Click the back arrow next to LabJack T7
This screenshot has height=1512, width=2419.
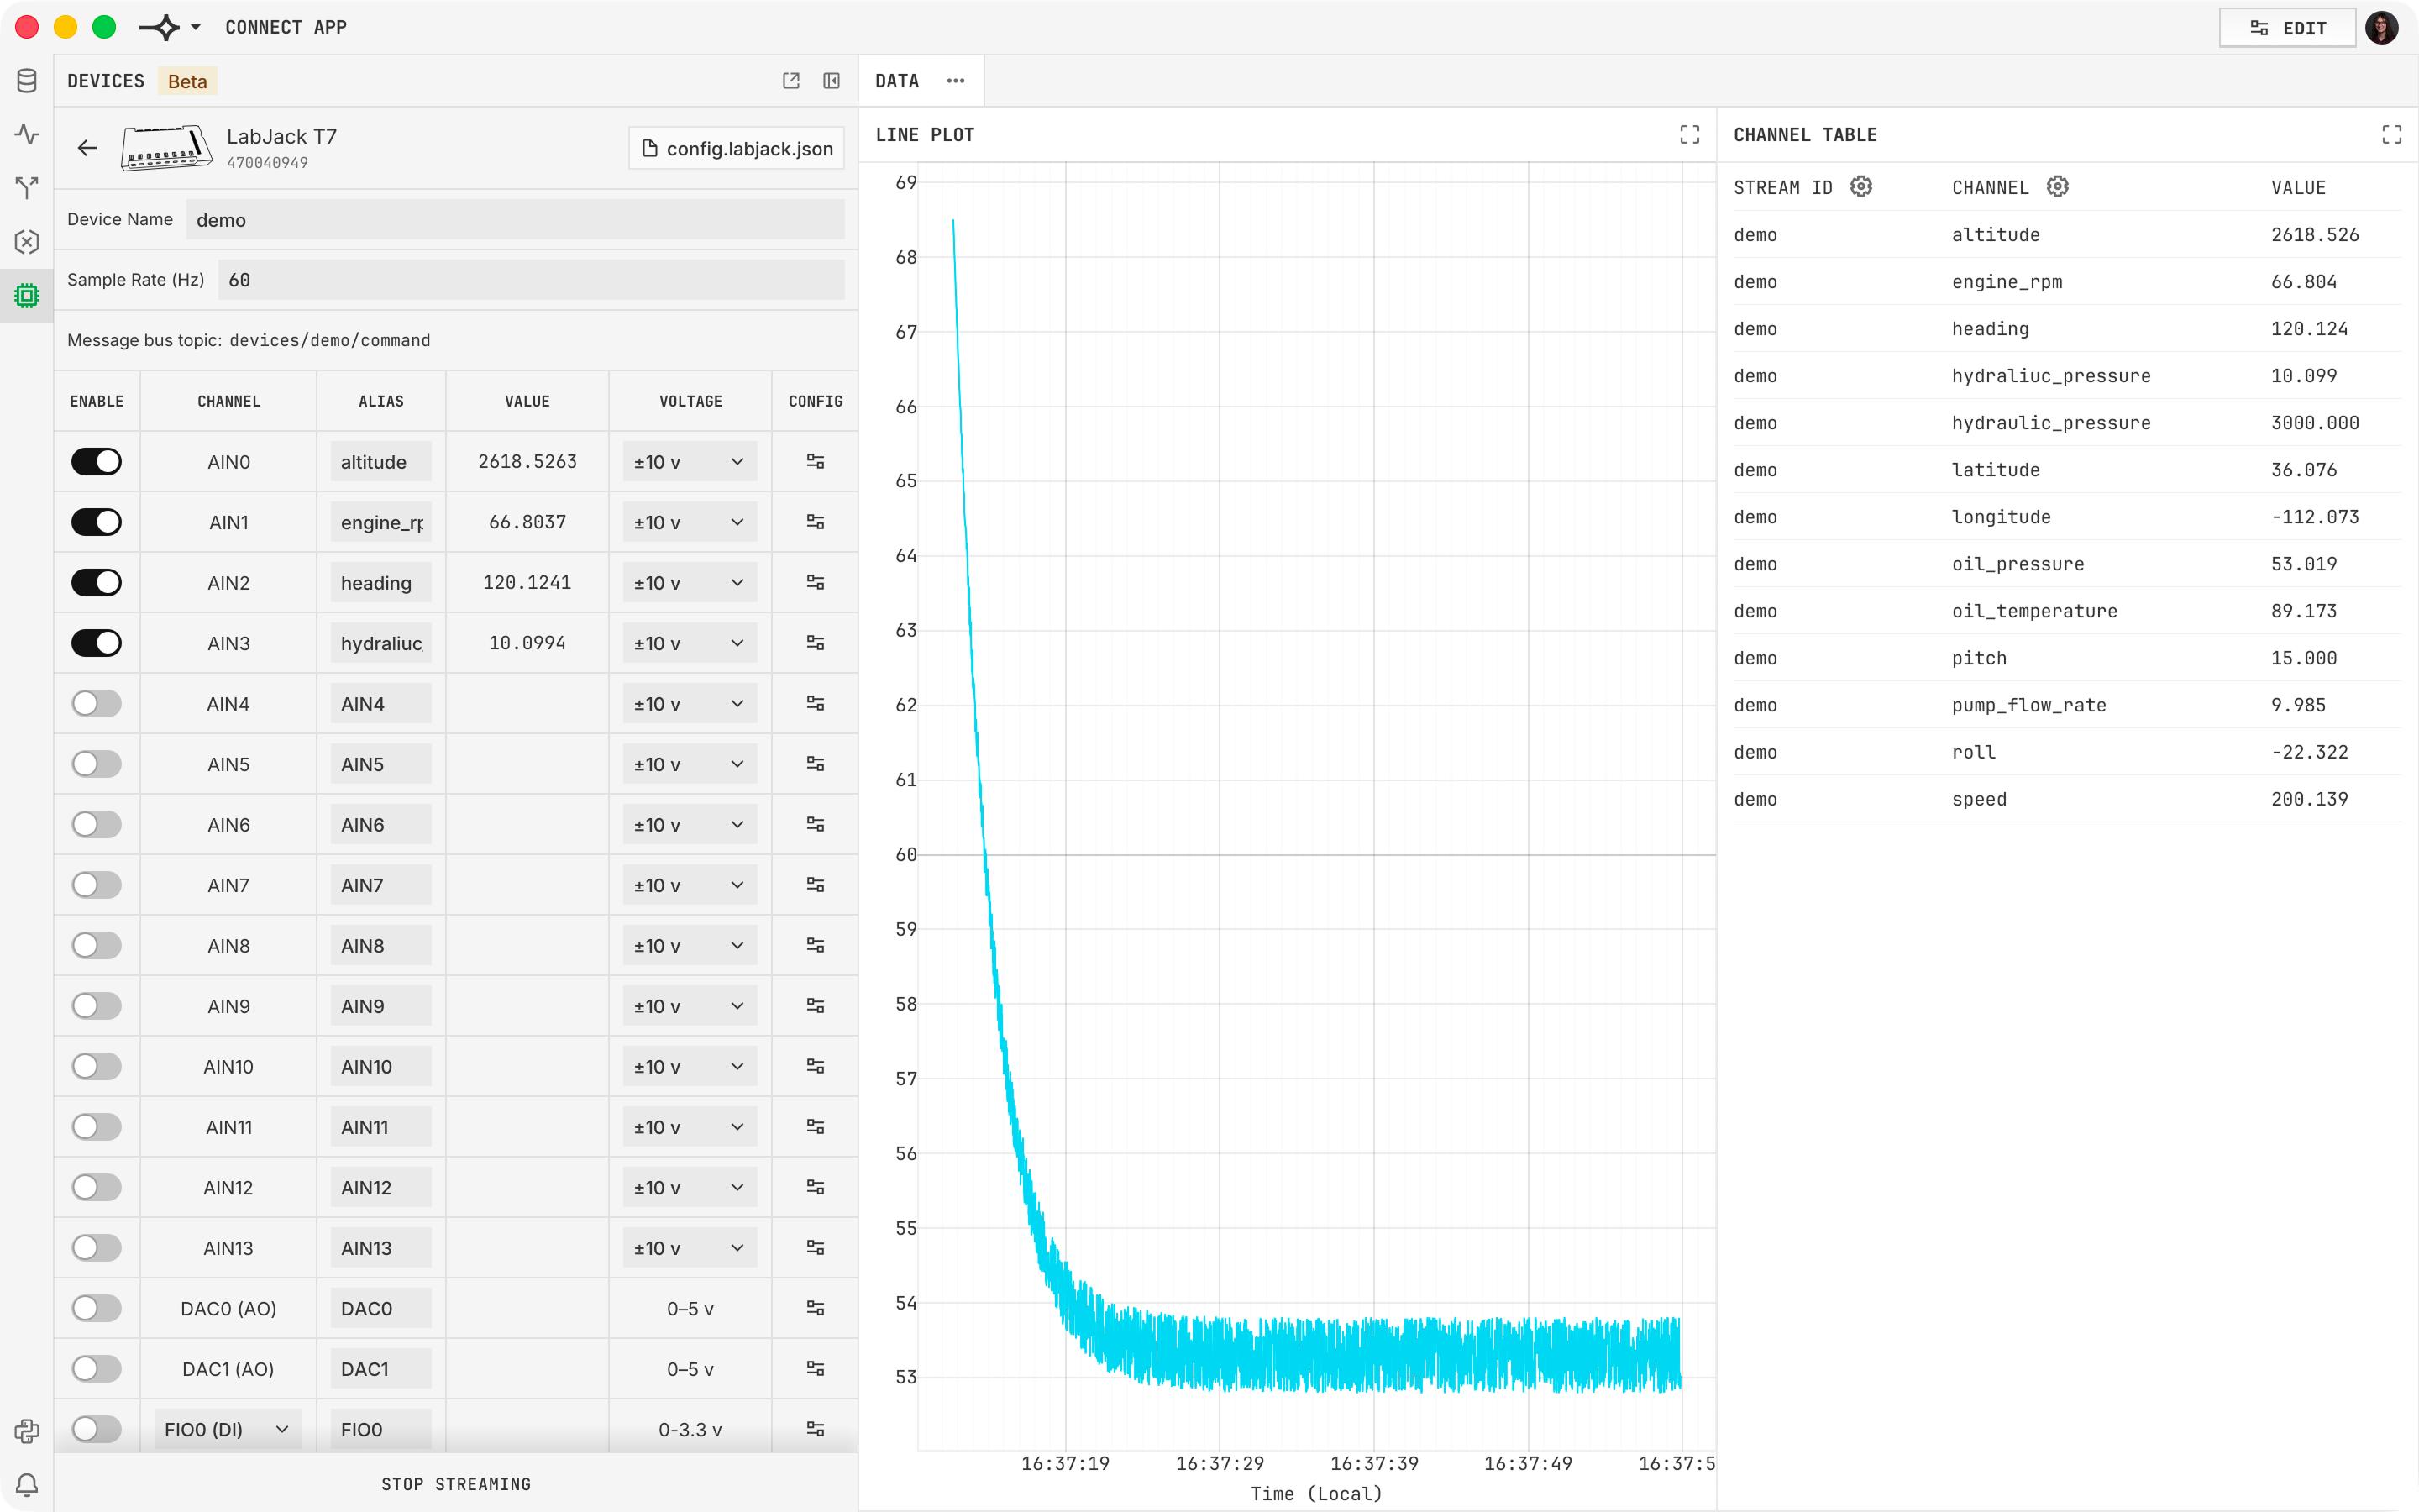tap(87, 148)
